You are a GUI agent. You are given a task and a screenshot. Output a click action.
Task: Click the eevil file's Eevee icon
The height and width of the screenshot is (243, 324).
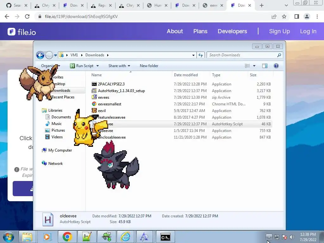click(x=94, y=110)
